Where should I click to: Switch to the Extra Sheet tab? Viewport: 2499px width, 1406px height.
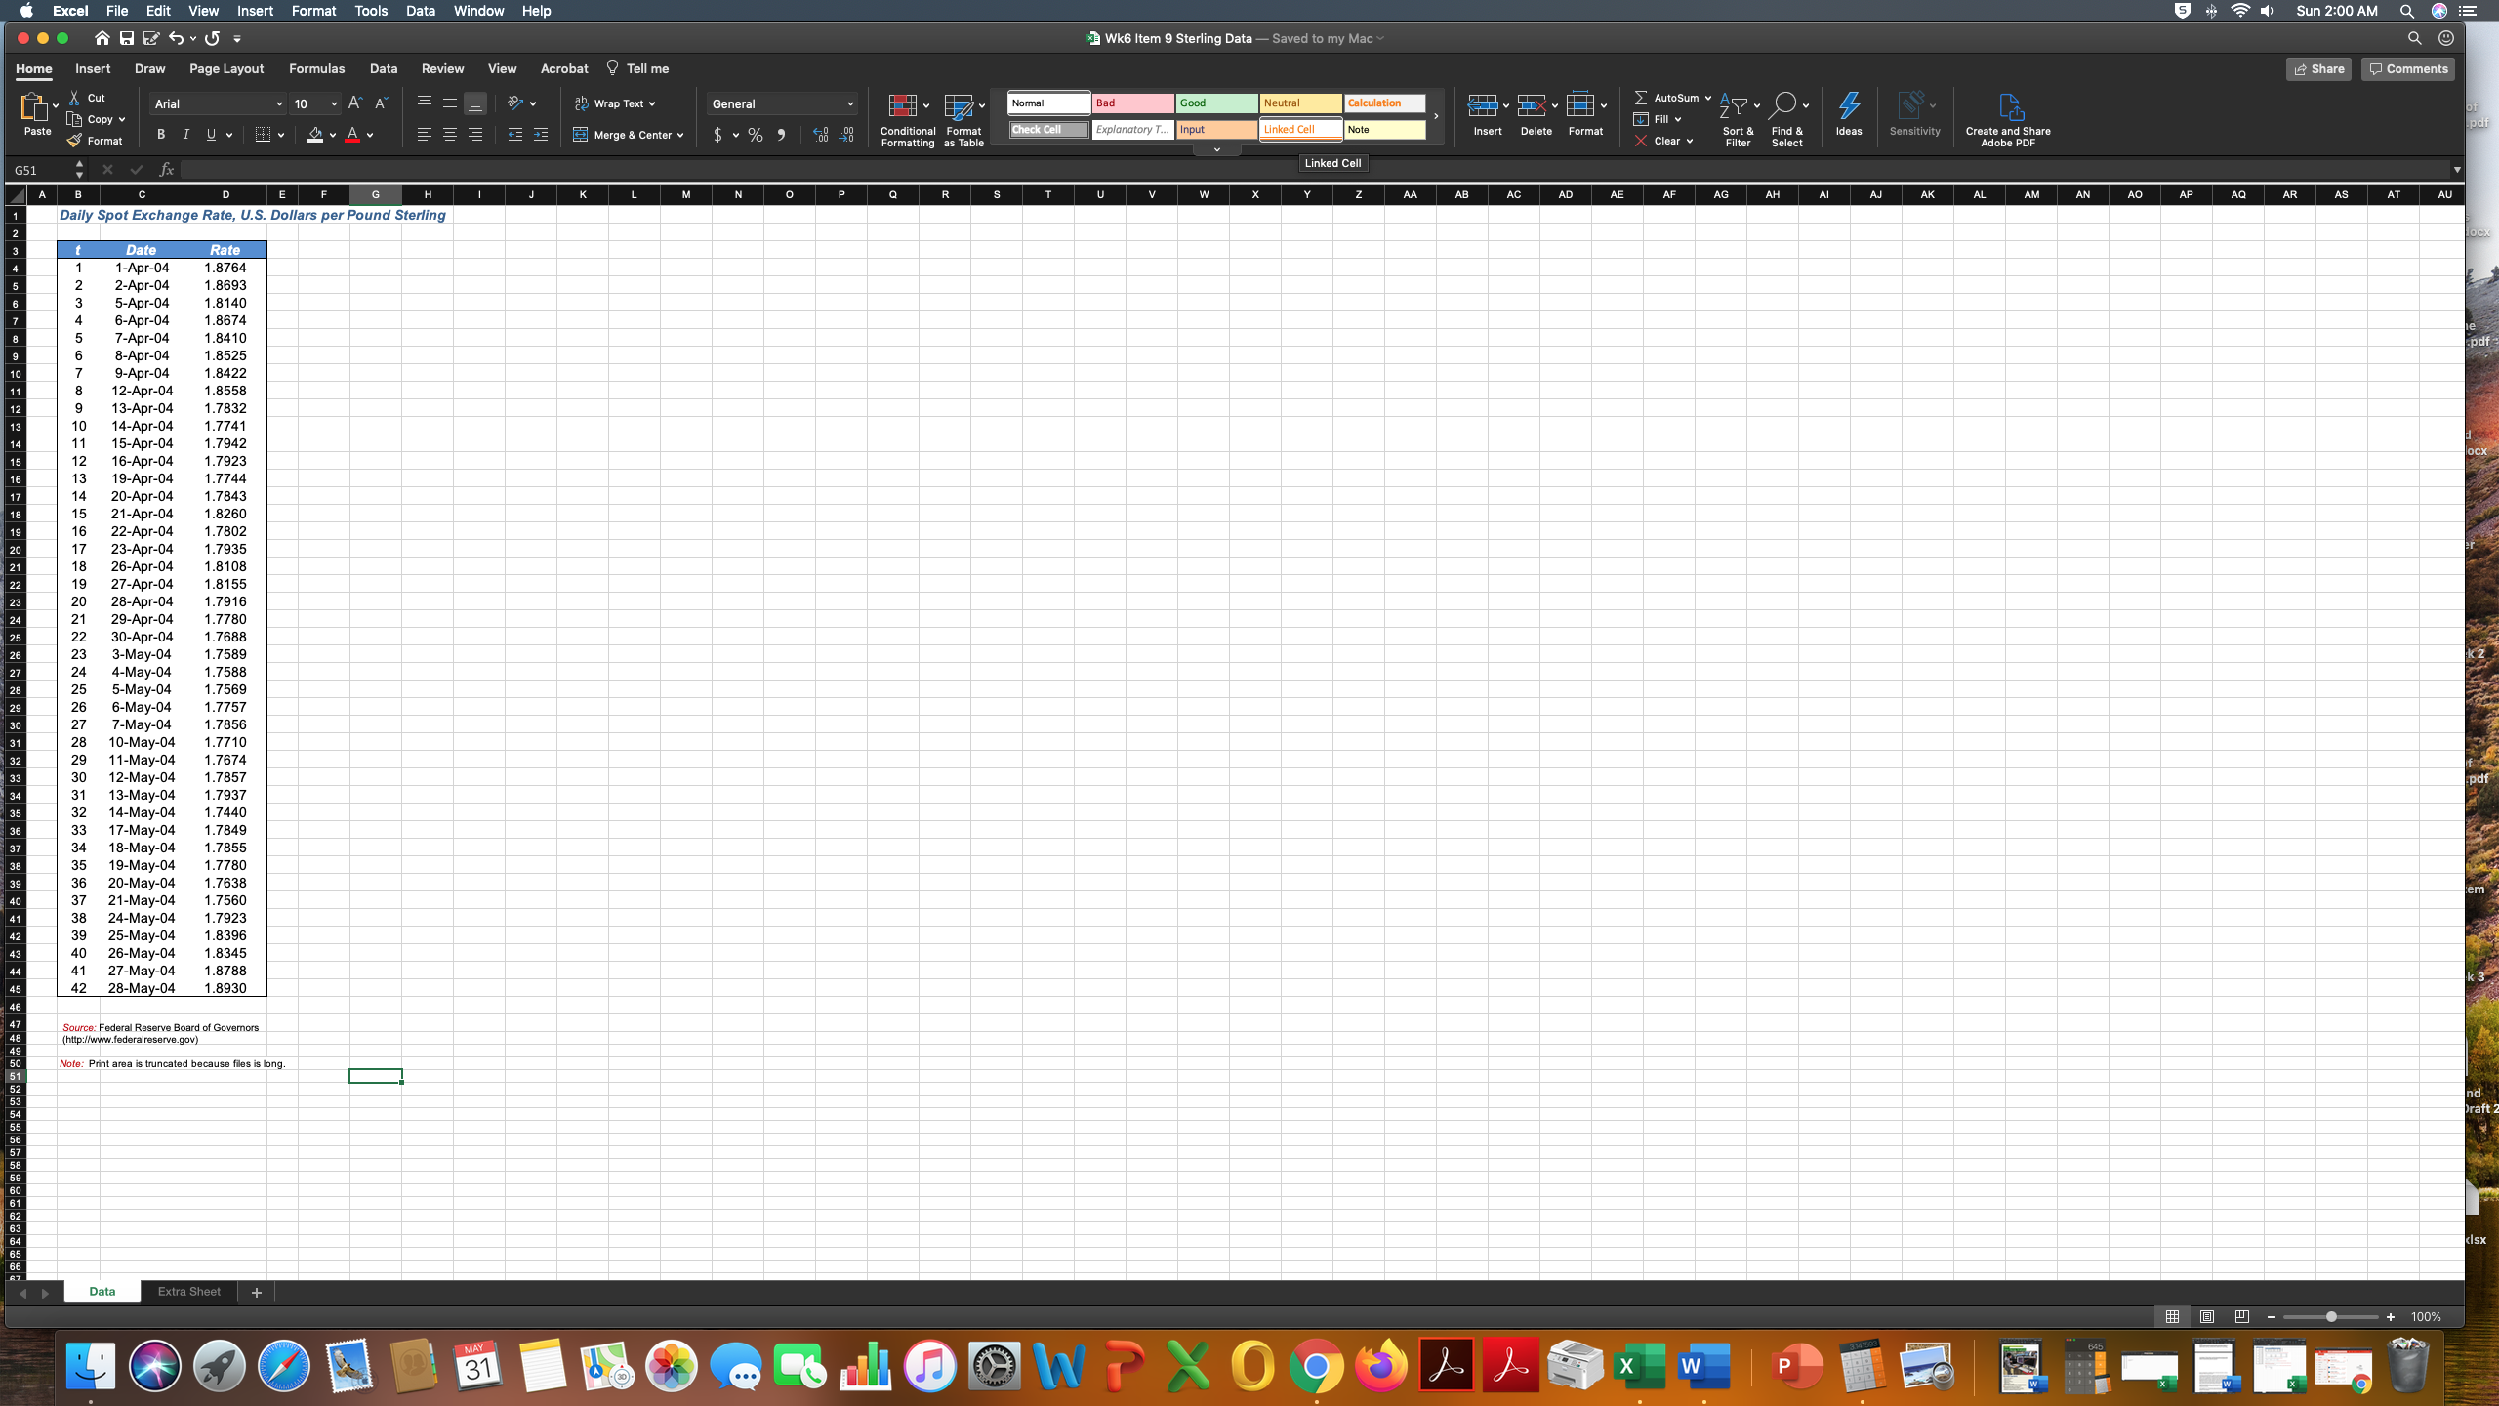pyautogui.click(x=188, y=1291)
